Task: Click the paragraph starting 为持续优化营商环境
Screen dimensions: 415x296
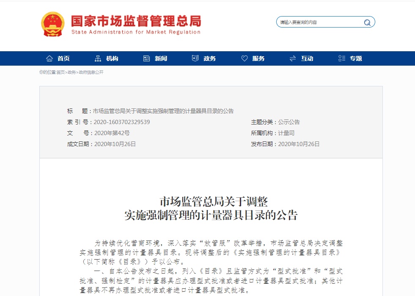Action: [x=211, y=252]
